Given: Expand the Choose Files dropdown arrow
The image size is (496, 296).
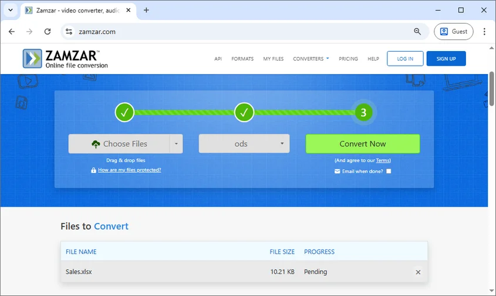Looking at the screenshot, I should point(176,144).
